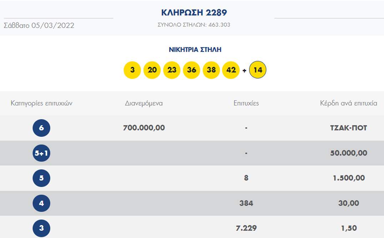Select winning number ball 23

172,70
